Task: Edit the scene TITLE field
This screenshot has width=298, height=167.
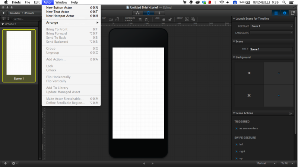Action: click(271, 49)
